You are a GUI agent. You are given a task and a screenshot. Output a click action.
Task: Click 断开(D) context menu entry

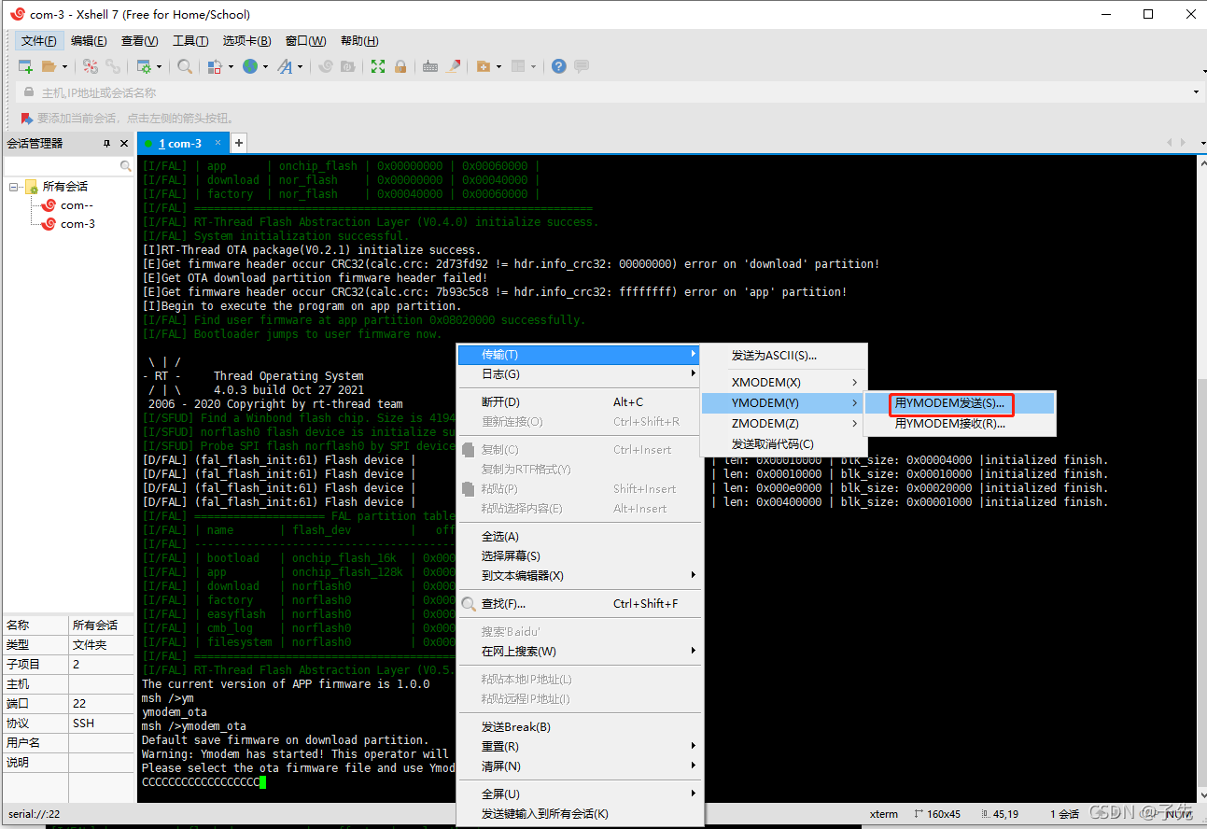point(579,402)
